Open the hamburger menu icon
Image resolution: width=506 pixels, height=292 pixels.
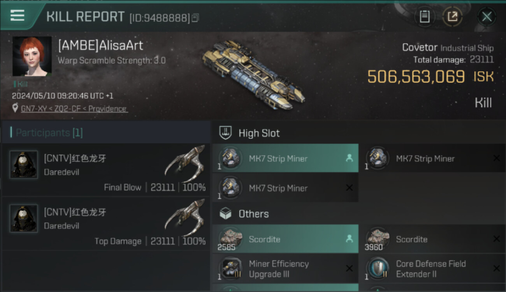point(17,16)
